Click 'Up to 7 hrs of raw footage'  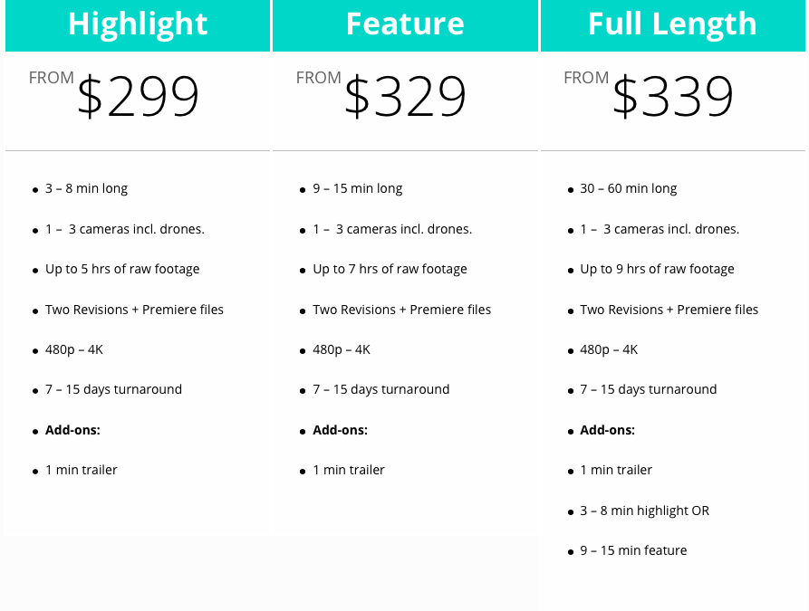(390, 269)
